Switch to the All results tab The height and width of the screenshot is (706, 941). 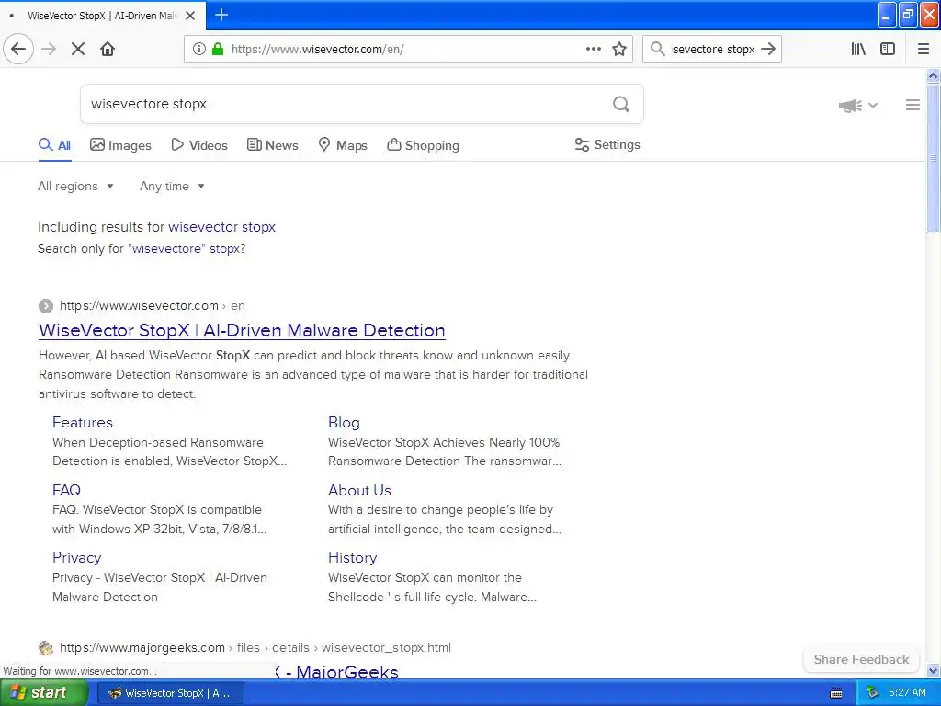[54, 145]
